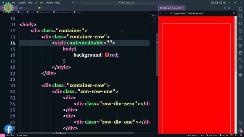Open the View menu

[x=30, y=3]
